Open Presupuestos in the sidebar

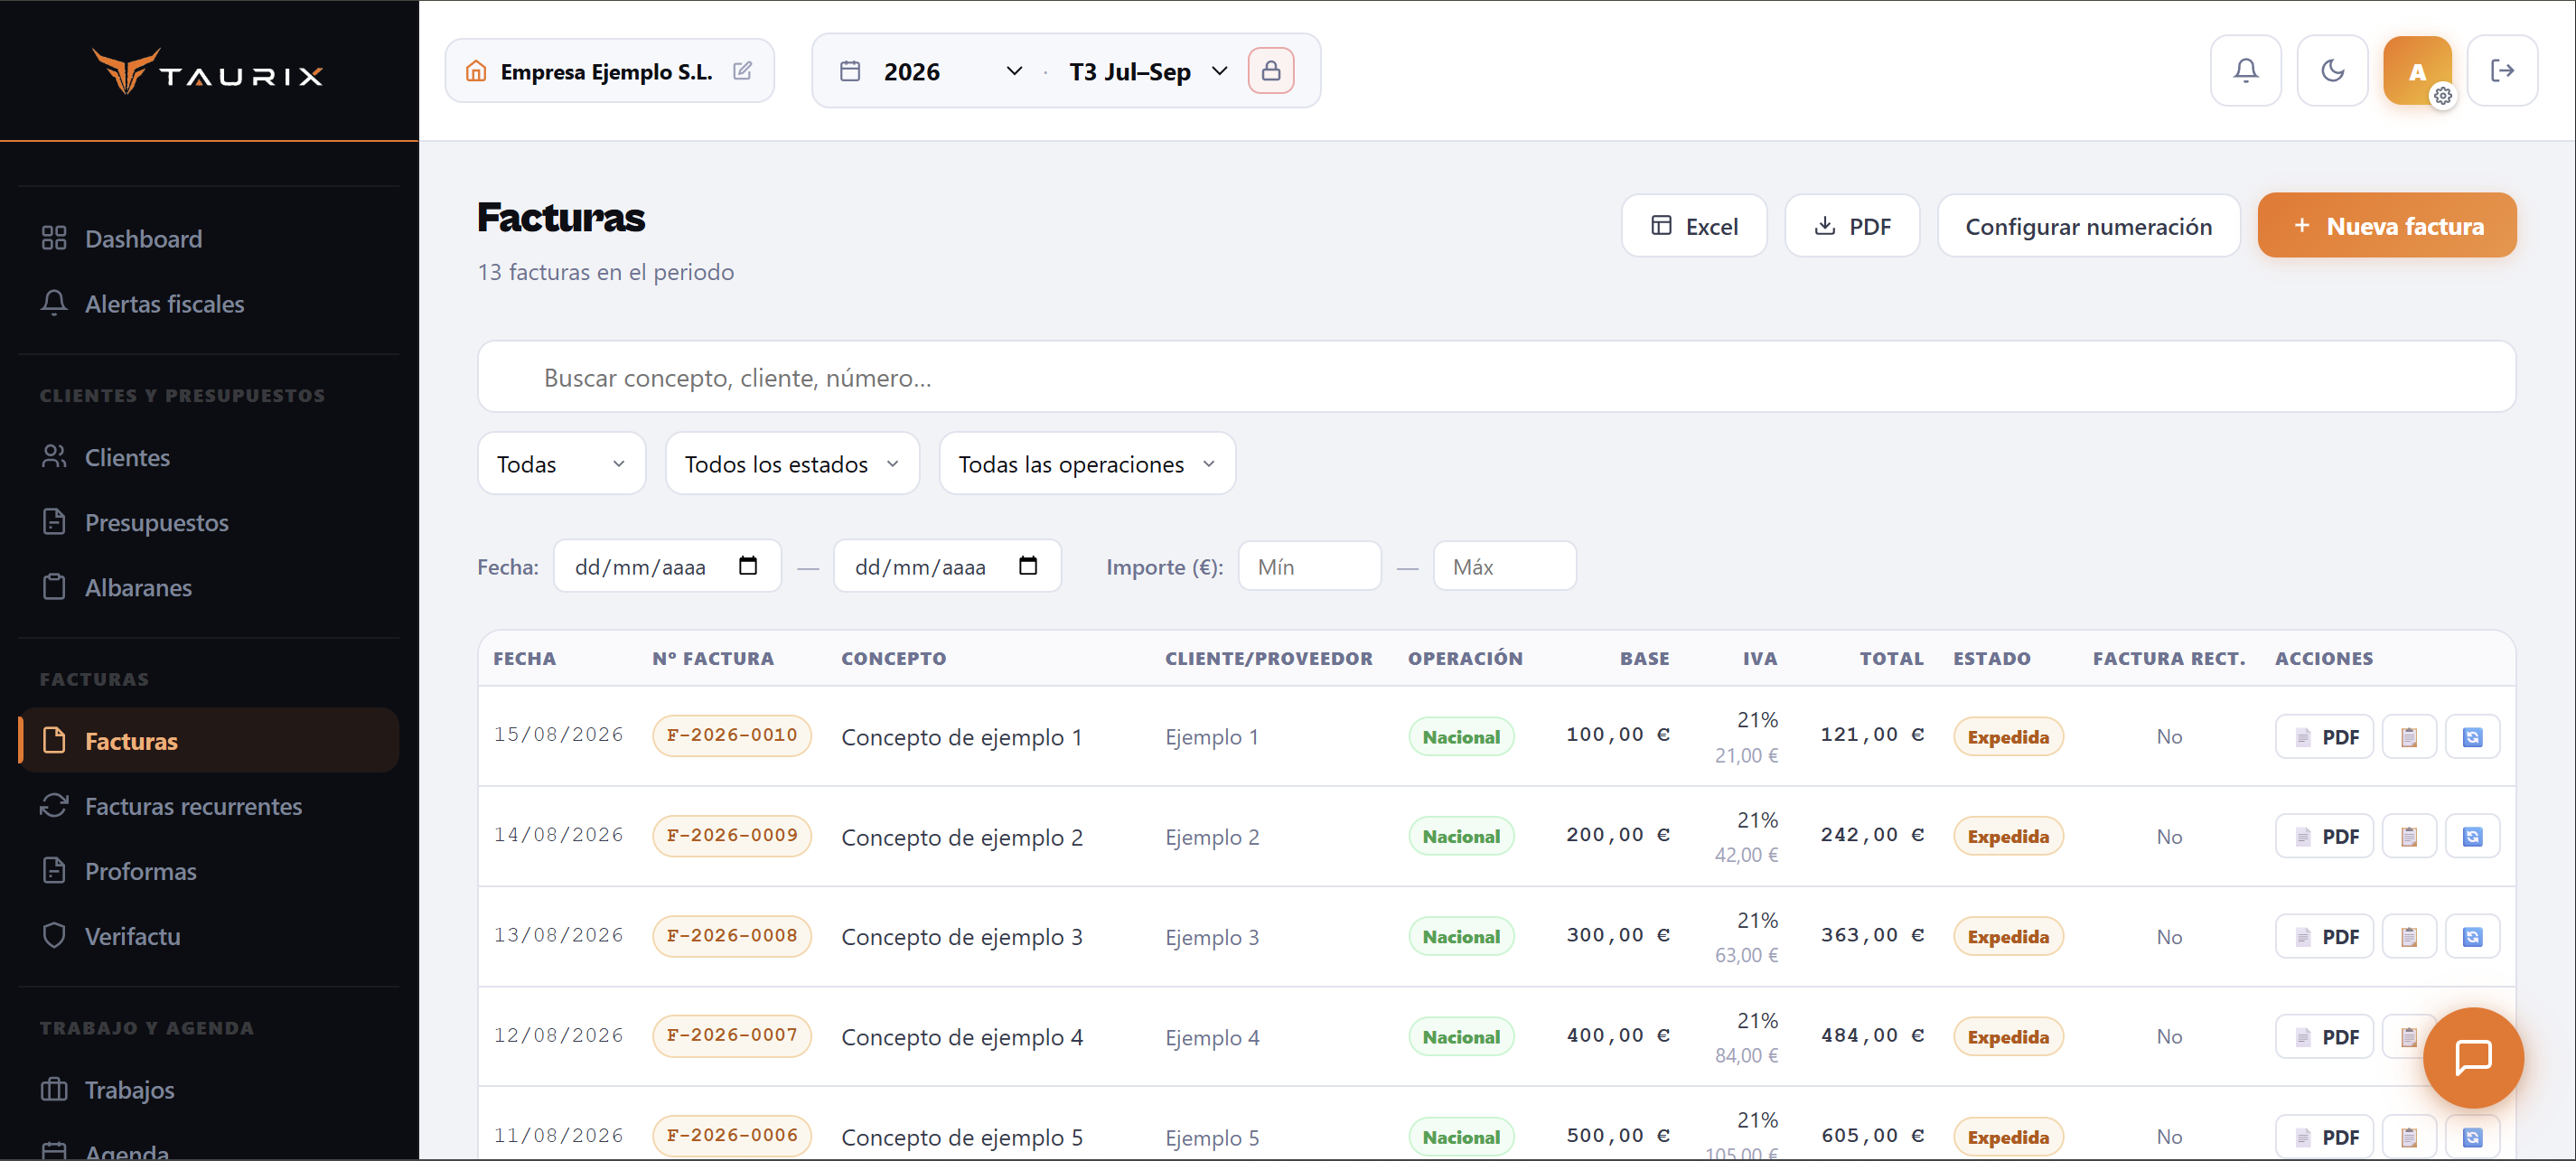tap(208, 522)
